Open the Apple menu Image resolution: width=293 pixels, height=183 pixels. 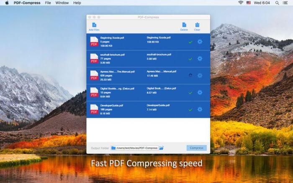pyautogui.click(x=7, y=3)
